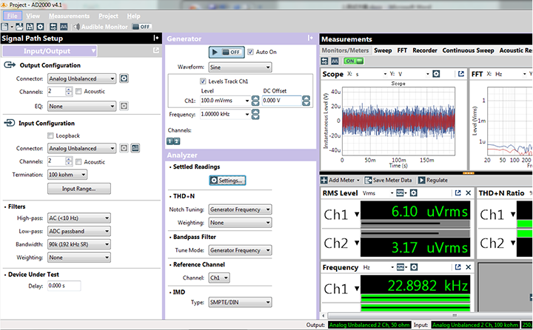Viewport: 533px width, 330px height.
Task: Enable the output Acoustic checkbox
Action: pos(78,92)
